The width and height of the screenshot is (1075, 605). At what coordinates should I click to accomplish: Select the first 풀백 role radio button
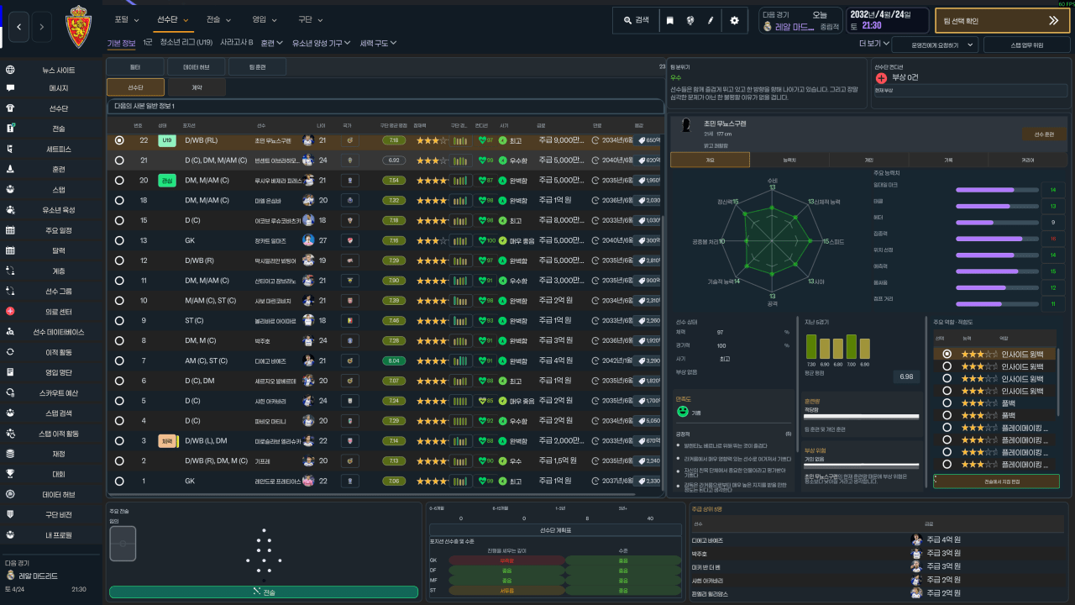(947, 403)
